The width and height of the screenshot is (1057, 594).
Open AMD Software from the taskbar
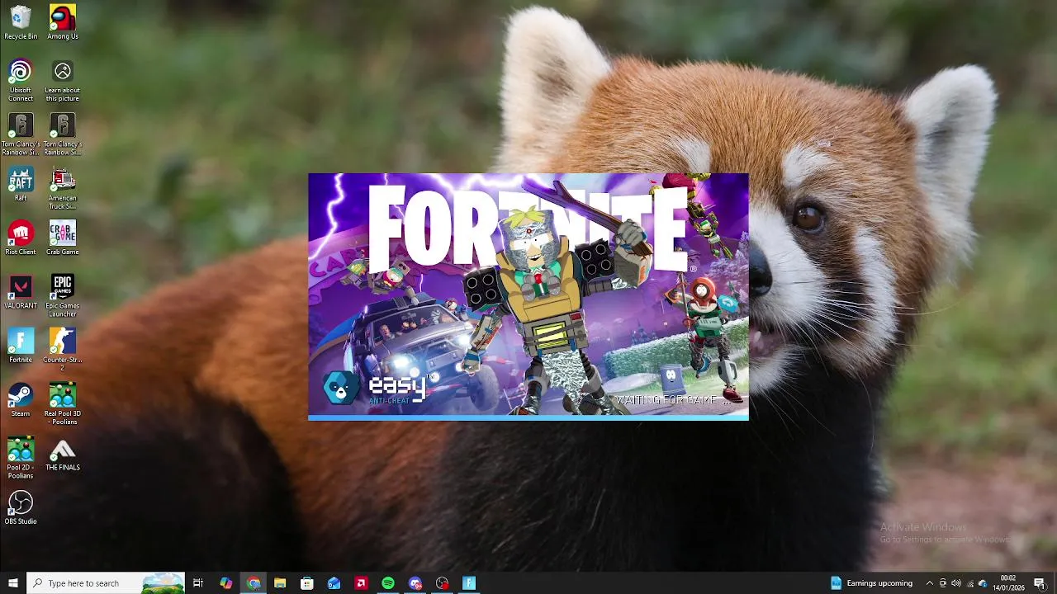pos(361,583)
